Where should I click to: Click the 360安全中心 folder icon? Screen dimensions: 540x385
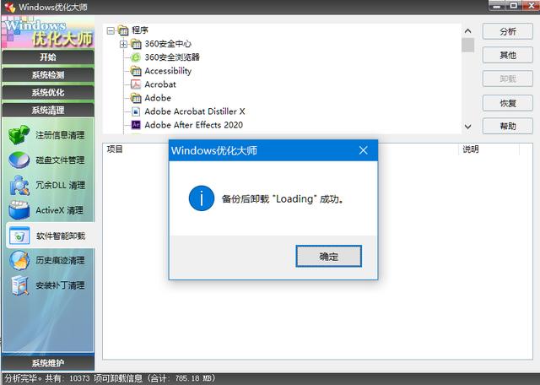tap(136, 44)
